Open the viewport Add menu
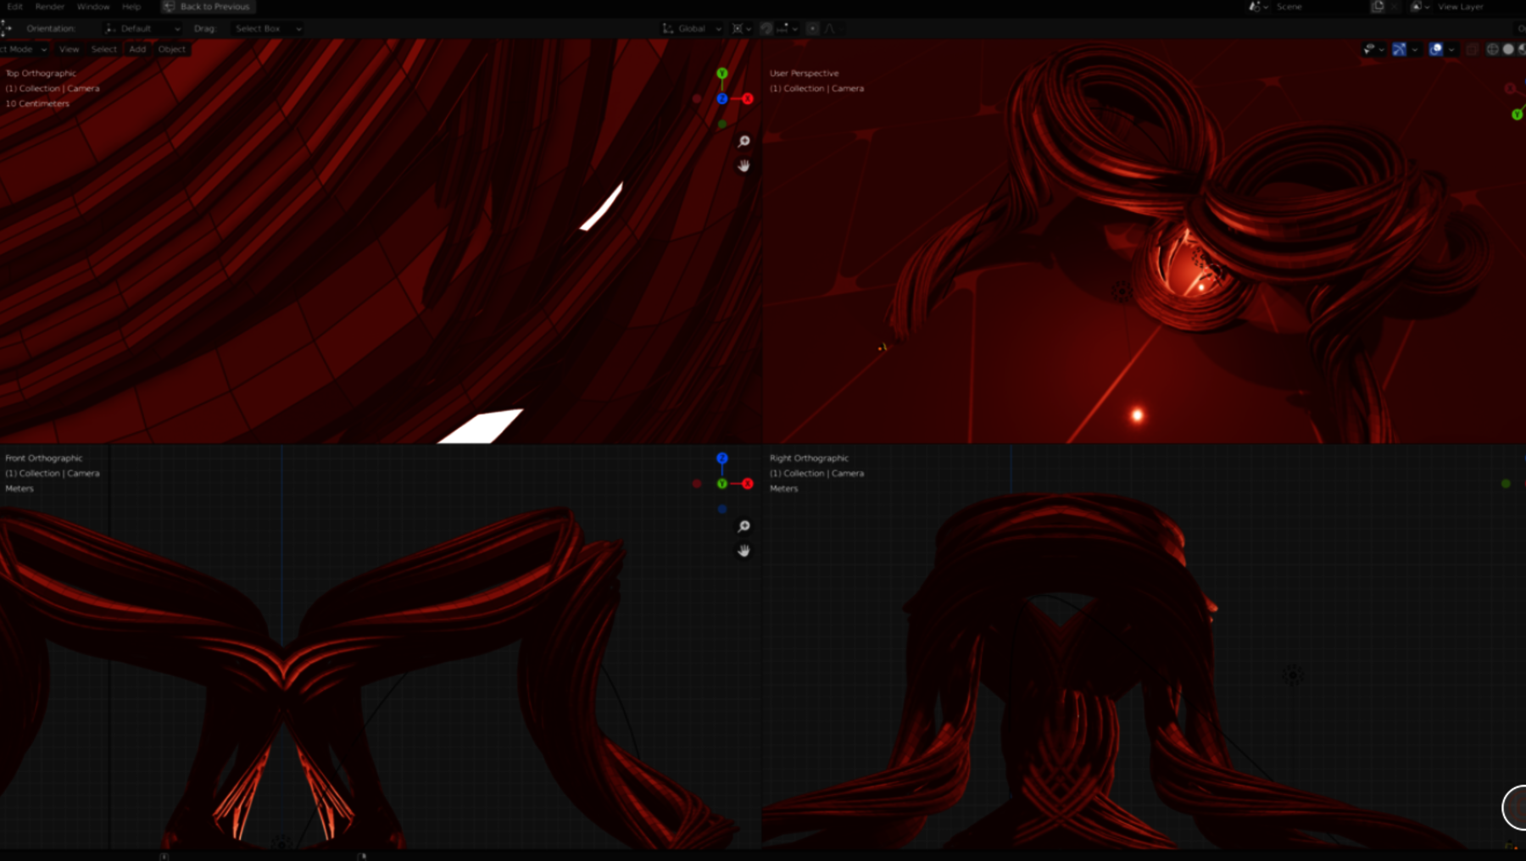Screen dimensions: 1526x861 point(137,49)
